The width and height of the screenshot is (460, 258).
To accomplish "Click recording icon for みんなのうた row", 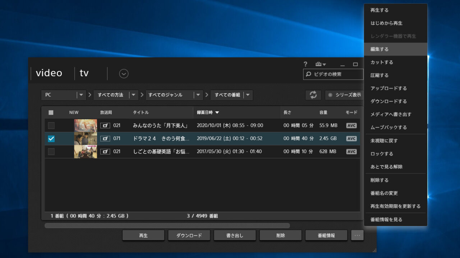I will tap(105, 125).
